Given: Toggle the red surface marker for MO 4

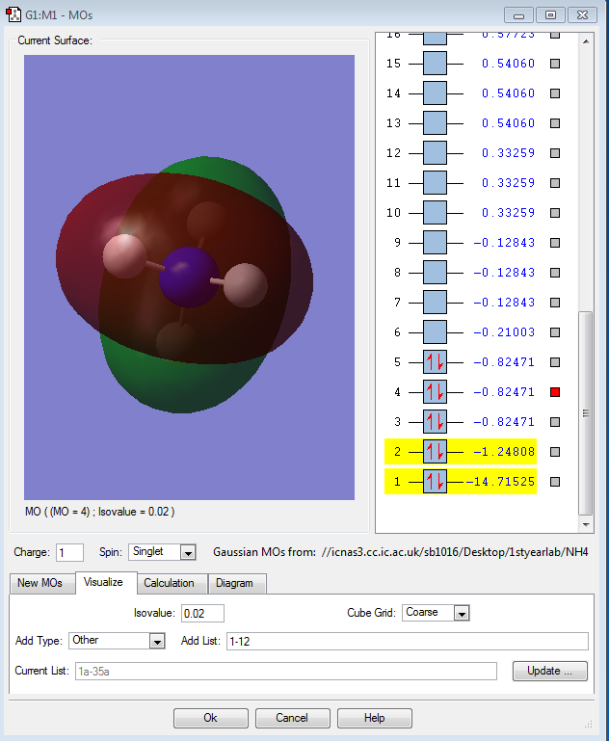Looking at the screenshot, I should [x=554, y=392].
